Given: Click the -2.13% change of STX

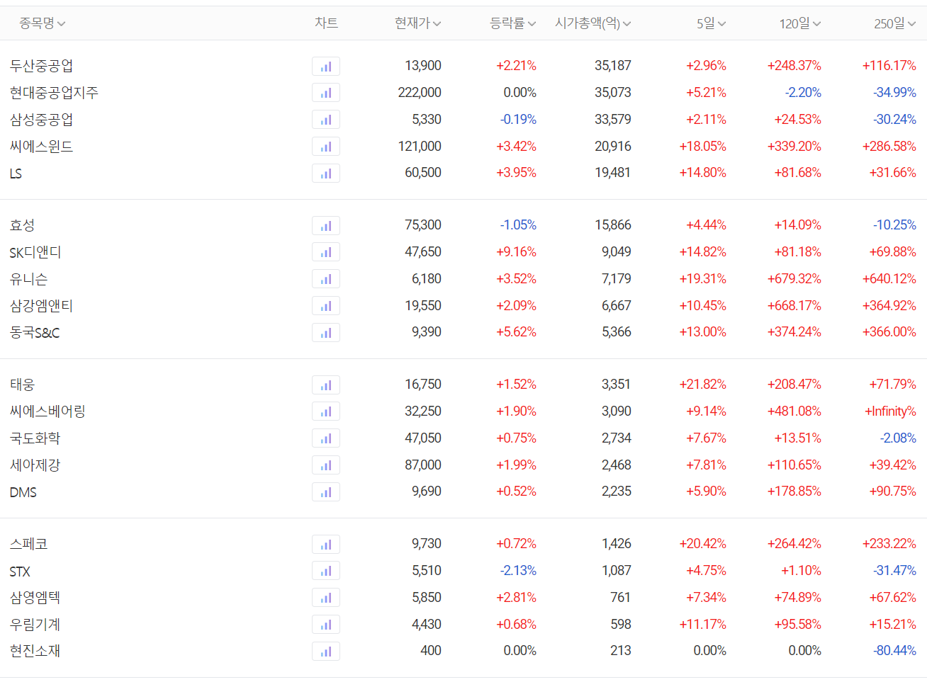Looking at the screenshot, I should (x=518, y=571).
